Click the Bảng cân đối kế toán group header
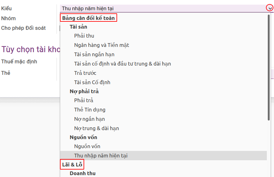The image size is (274, 177). coord(89,18)
